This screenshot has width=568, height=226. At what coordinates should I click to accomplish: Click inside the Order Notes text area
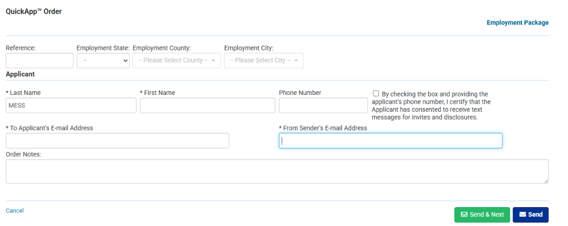tap(277, 171)
